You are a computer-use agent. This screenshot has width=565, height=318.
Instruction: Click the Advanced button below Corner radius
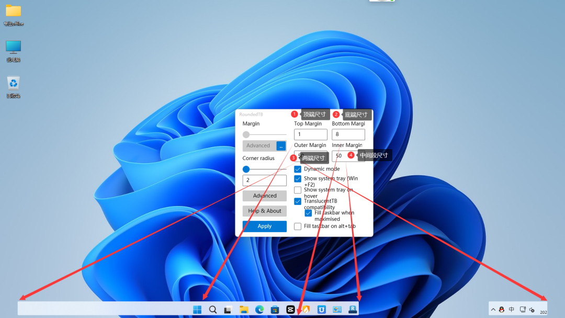coord(265,196)
